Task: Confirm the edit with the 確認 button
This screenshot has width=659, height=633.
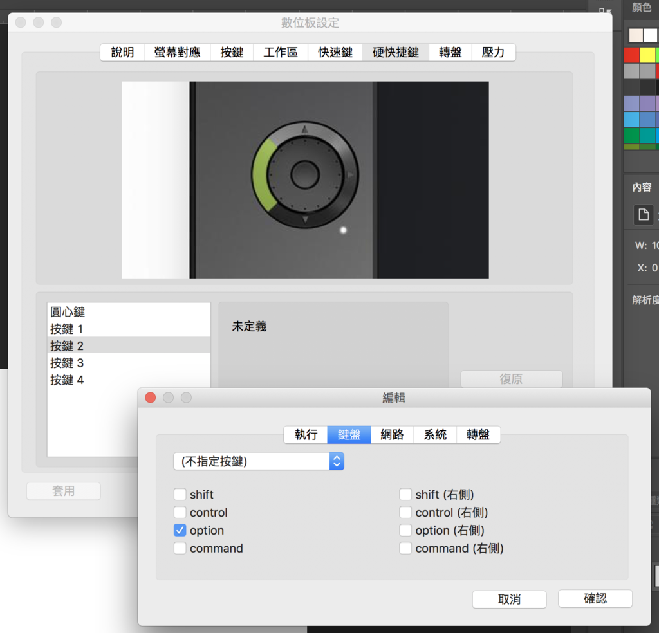Action: tap(595, 598)
